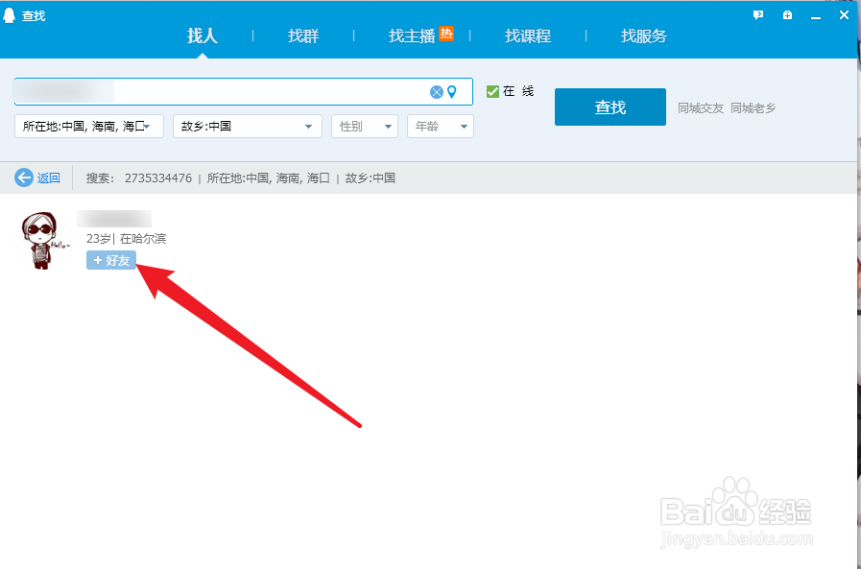Open the 性别 gender dropdown
Viewport: 861px width, 569px height.
click(x=364, y=126)
